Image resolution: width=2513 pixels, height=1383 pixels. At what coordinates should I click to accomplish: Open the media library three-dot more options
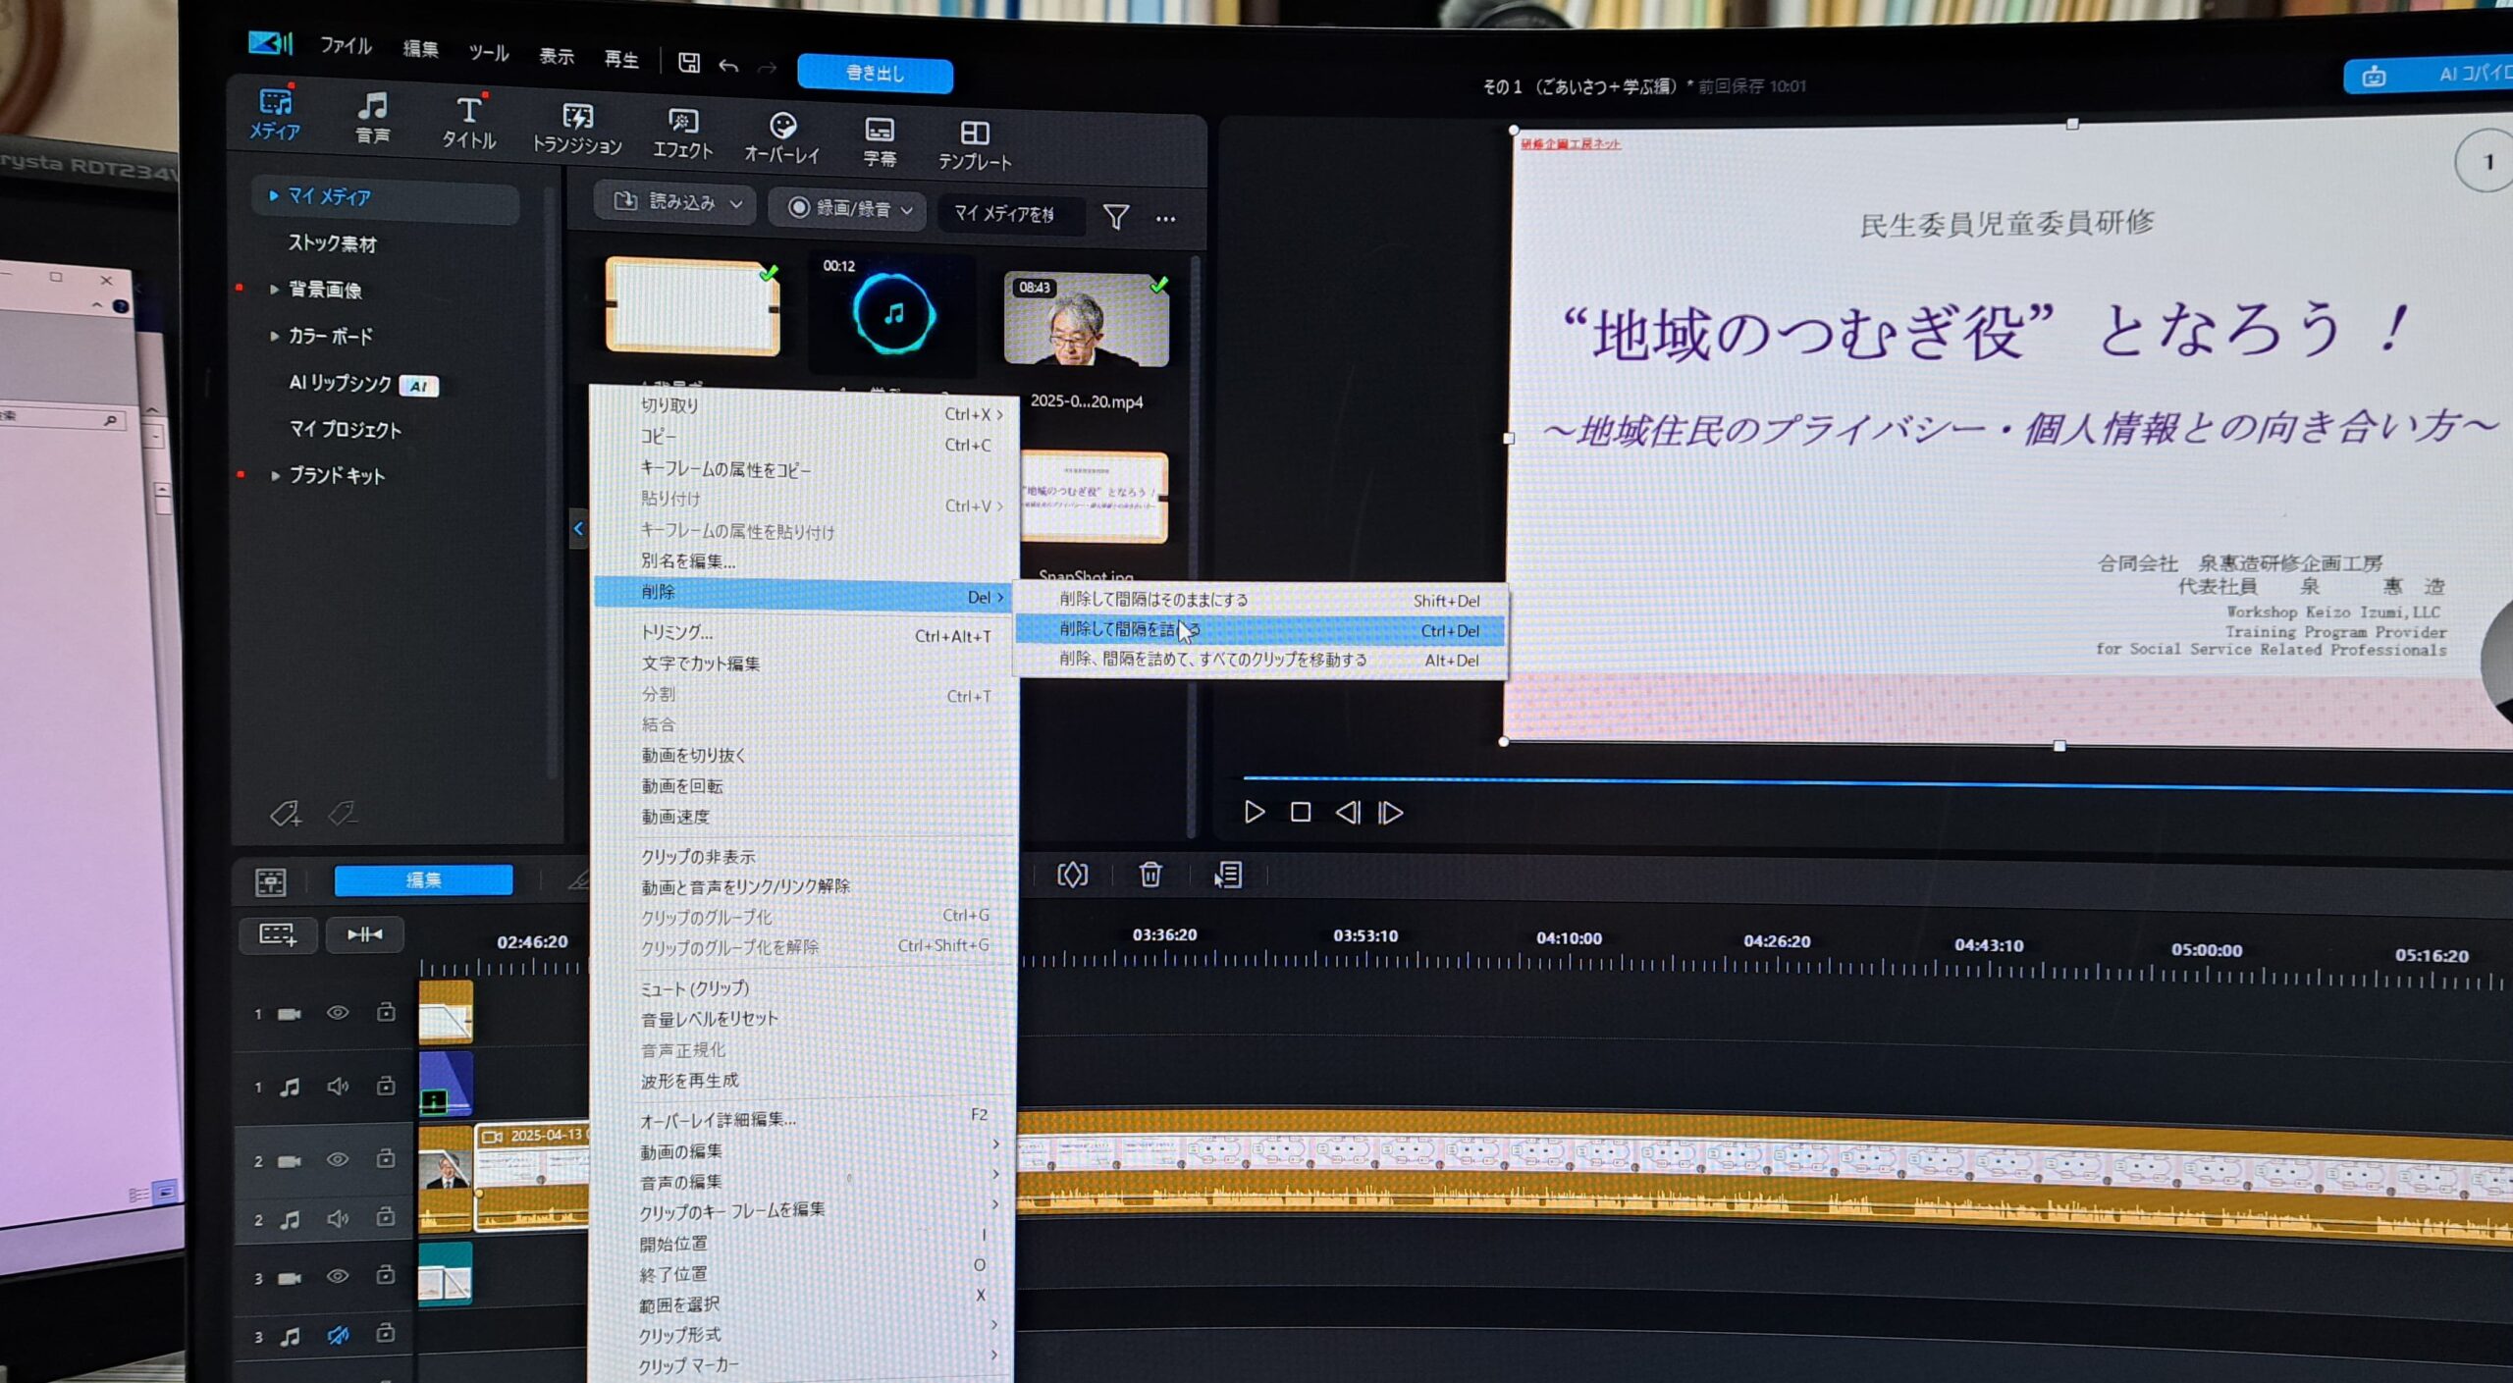(1165, 219)
